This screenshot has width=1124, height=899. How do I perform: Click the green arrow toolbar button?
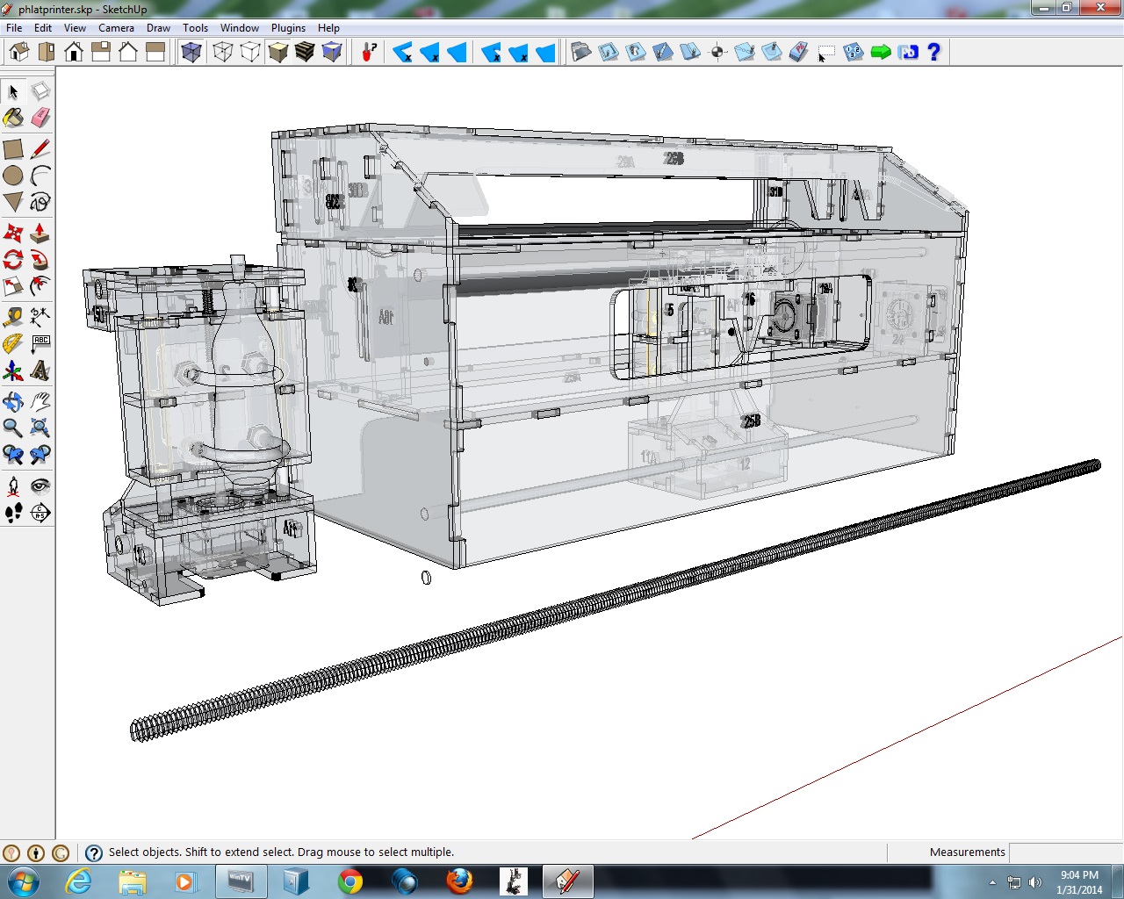pyautogui.click(x=881, y=53)
